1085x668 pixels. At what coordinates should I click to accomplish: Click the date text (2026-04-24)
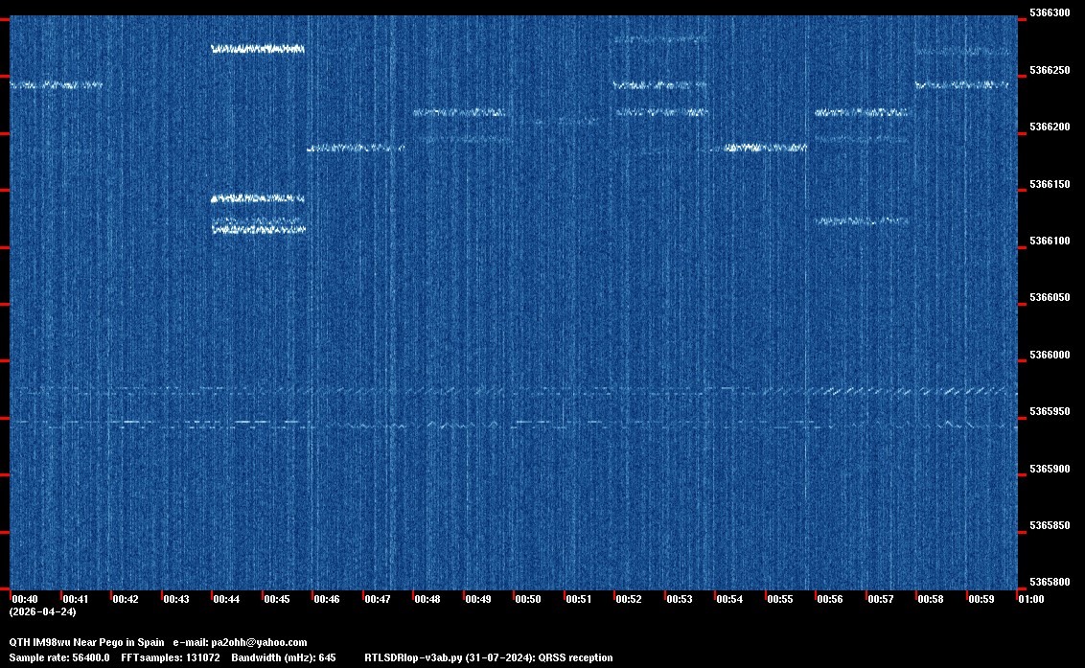[42, 611]
